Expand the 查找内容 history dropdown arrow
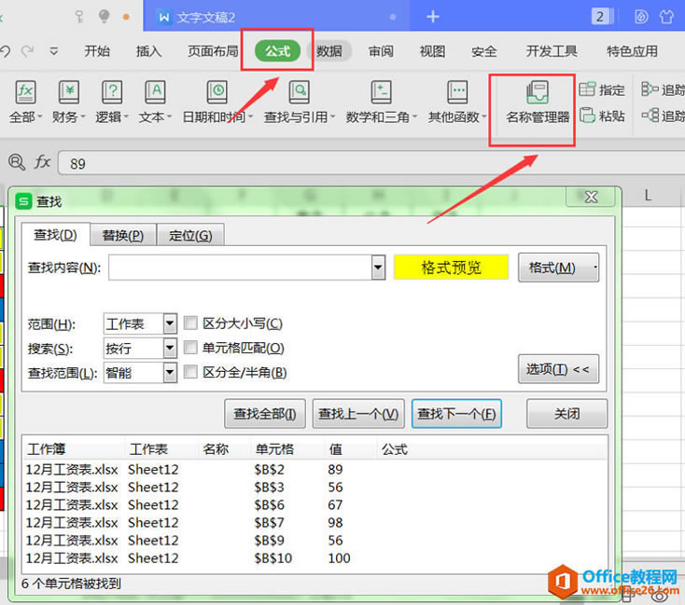This screenshot has width=685, height=605. pyautogui.click(x=378, y=268)
